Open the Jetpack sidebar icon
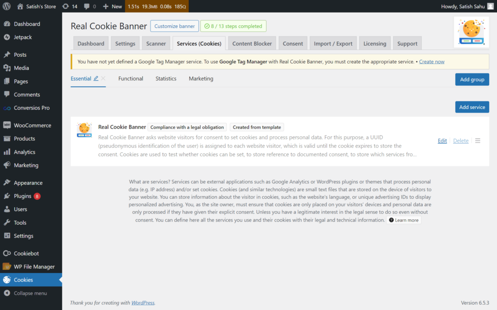 [7, 37]
